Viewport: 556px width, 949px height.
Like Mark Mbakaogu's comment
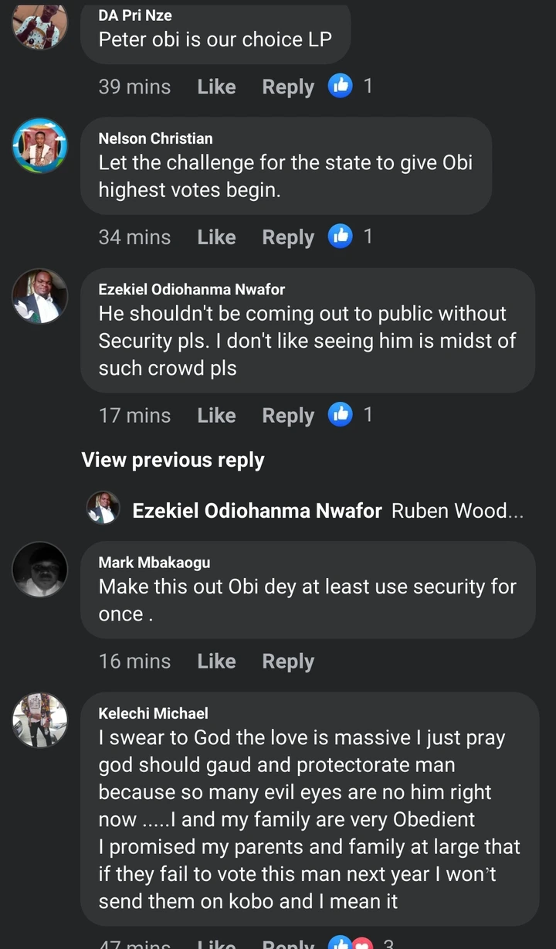[x=216, y=662]
